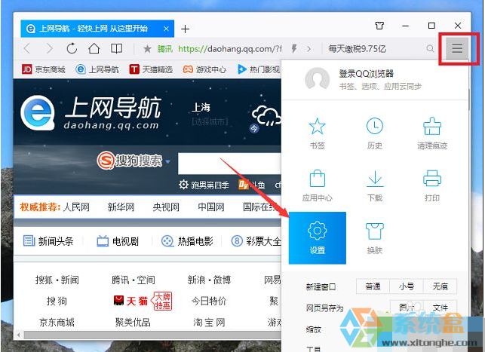Click the cloud weather icon
Viewport: 485px width, 352px height.
[266, 115]
